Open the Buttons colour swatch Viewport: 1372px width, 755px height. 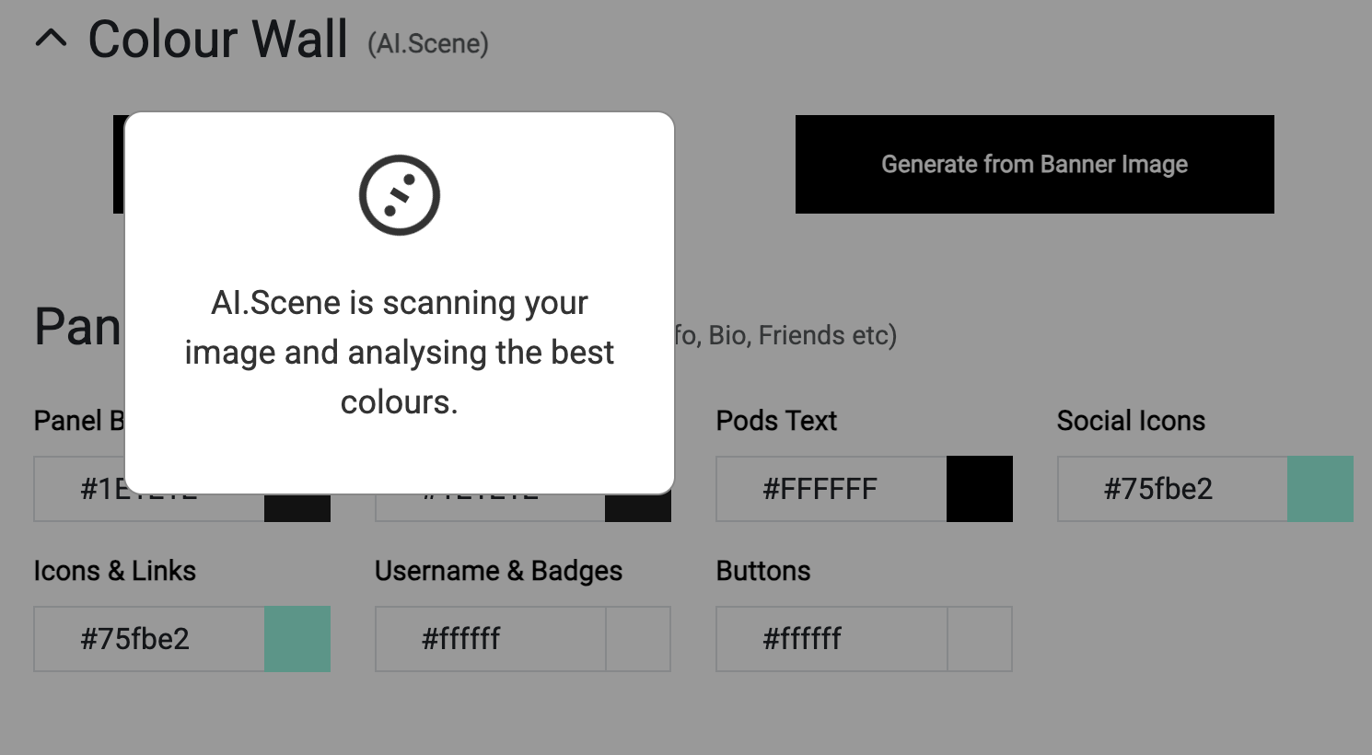click(980, 639)
